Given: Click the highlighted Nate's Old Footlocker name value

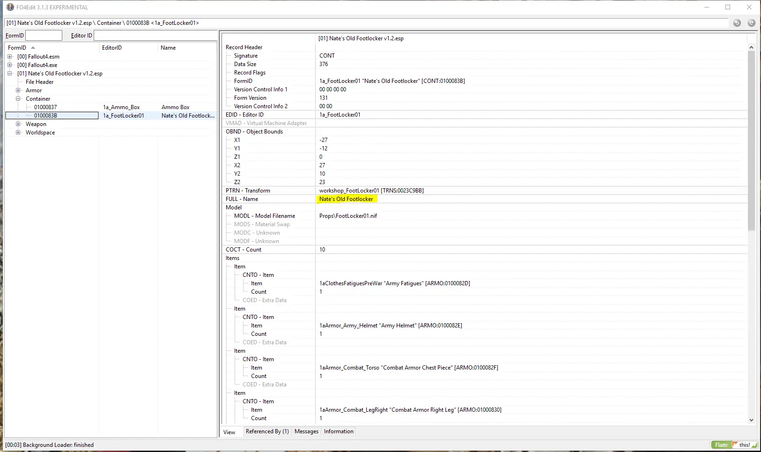Looking at the screenshot, I should click(x=346, y=199).
